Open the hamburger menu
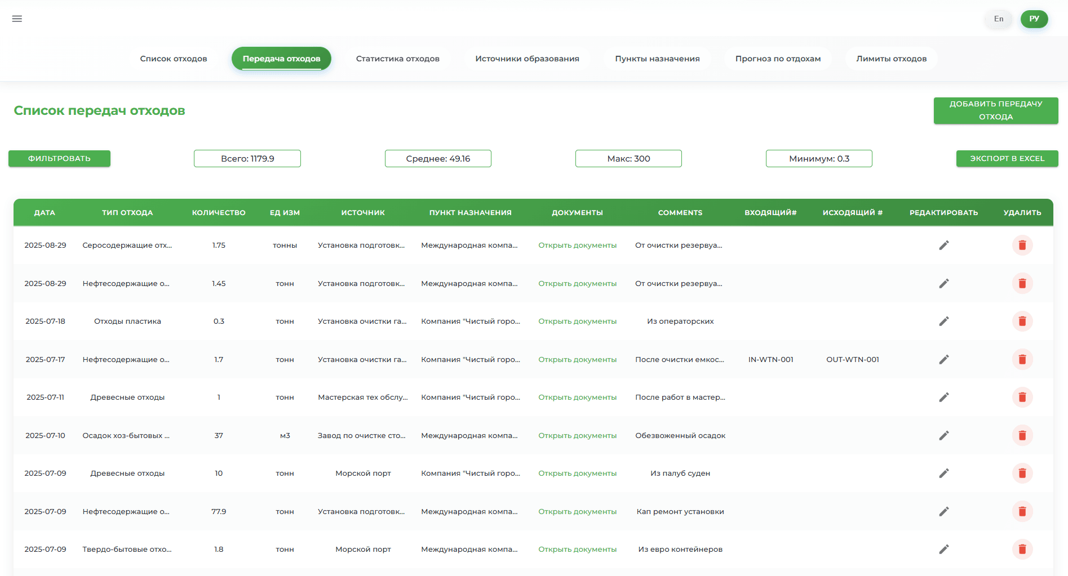The width and height of the screenshot is (1068, 576). (17, 19)
